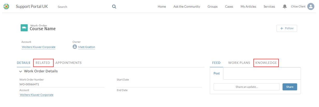Open the Services menu item
The height and width of the screenshot is (107, 319).
269,7
